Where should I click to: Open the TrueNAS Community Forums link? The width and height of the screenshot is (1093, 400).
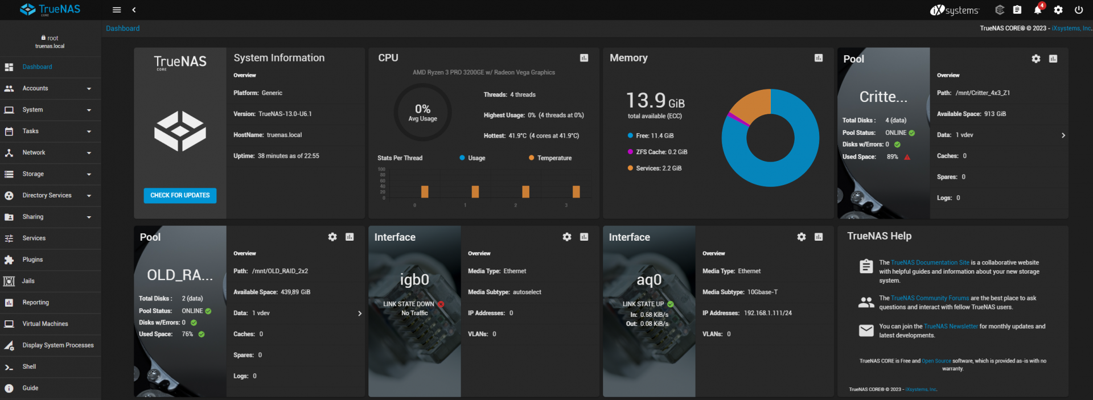(930, 298)
